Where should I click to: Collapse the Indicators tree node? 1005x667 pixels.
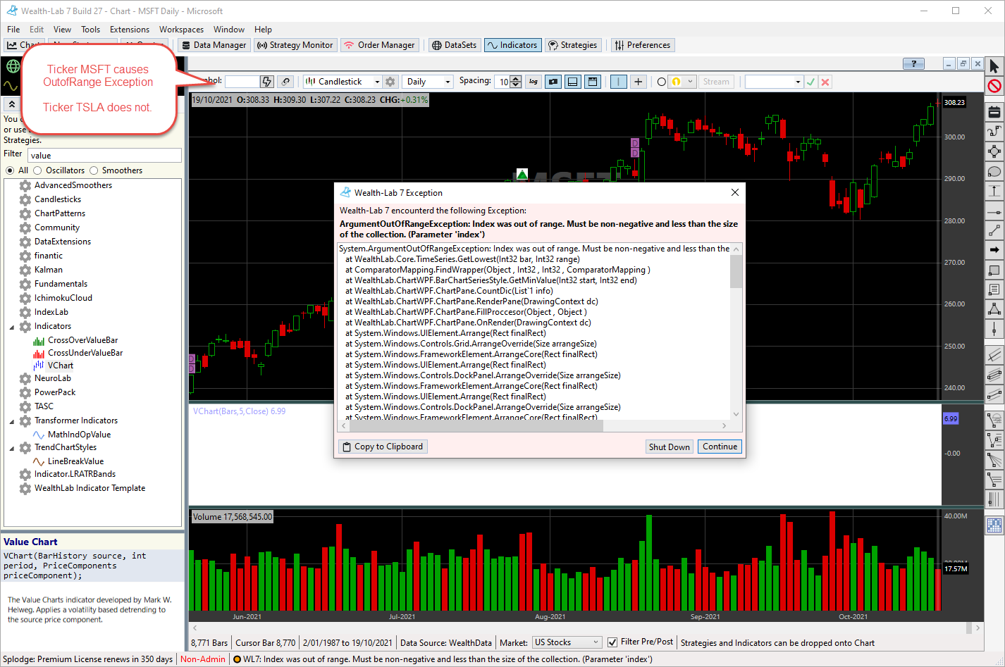point(12,327)
